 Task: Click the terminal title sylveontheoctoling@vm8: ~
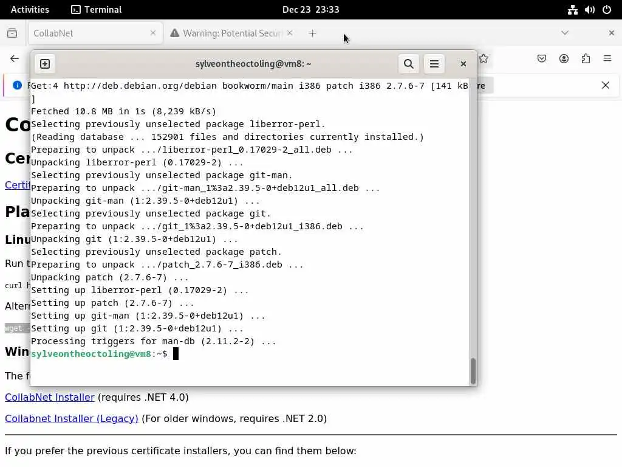253,64
